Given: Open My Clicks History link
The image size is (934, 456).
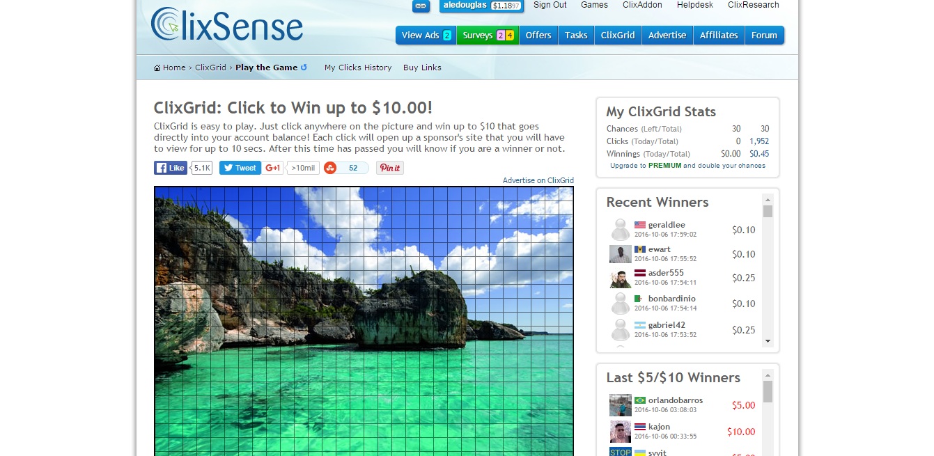Looking at the screenshot, I should point(358,68).
